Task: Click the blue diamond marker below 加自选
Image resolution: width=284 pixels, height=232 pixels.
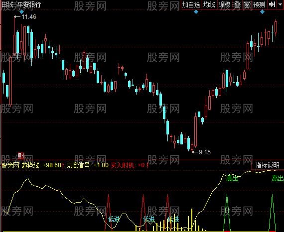Action: tap(196, 12)
